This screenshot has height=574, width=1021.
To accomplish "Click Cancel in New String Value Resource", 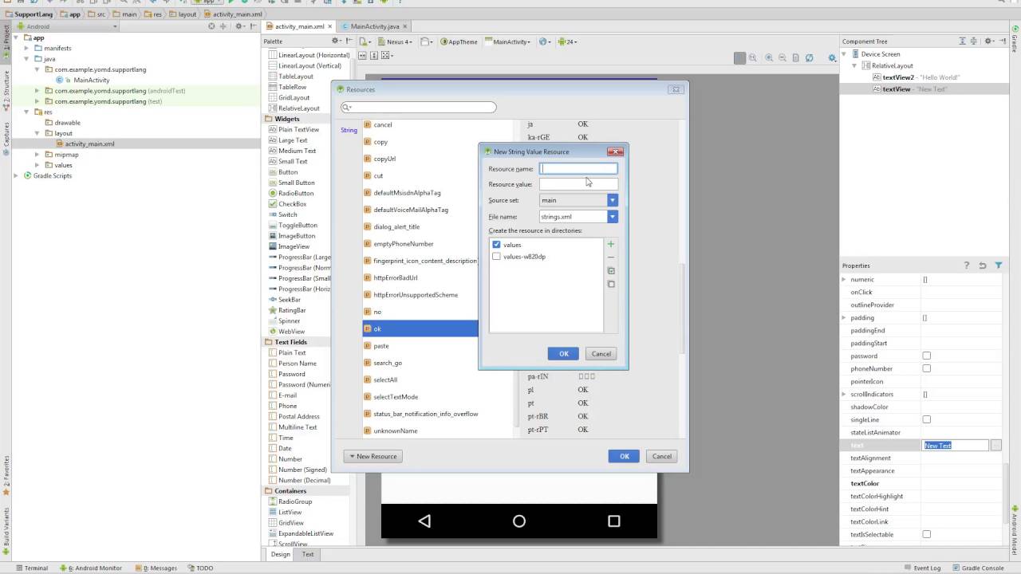I will click(x=601, y=354).
